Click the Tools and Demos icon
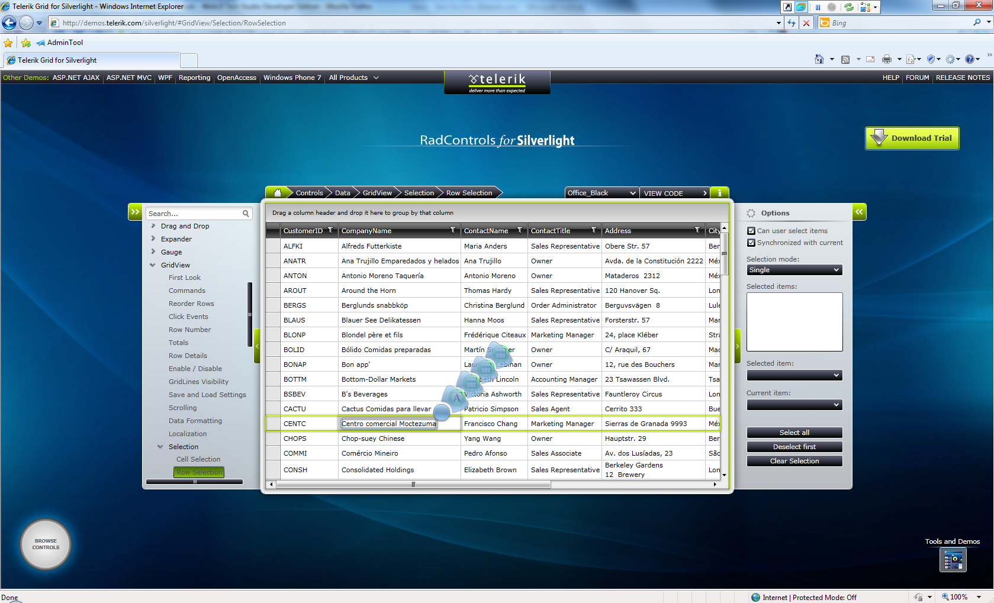Image resolution: width=994 pixels, height=603 pixels. click(x=953, y=560)
